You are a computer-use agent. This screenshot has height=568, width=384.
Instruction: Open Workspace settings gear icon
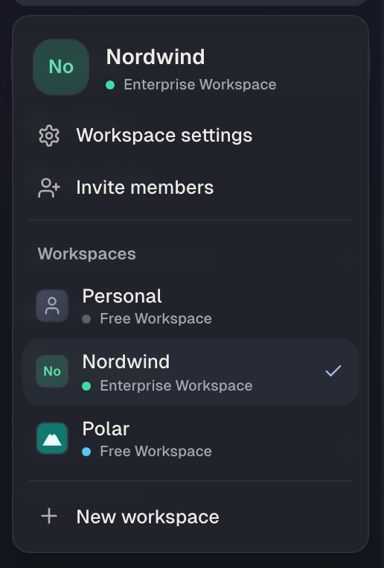pos(49,136)
